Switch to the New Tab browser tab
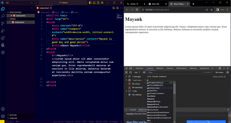This screenshot has width=231, height=123. click(x=156, y=4)
